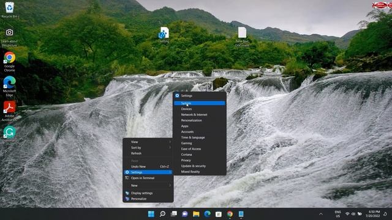Open the Wi-Fi network tray icon

[347, 214]
